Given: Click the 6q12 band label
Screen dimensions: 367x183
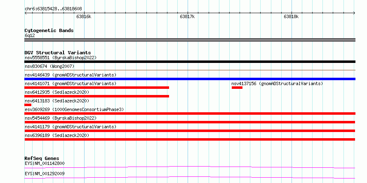Looking at the screenshot, I should click(x=30, y=36).
